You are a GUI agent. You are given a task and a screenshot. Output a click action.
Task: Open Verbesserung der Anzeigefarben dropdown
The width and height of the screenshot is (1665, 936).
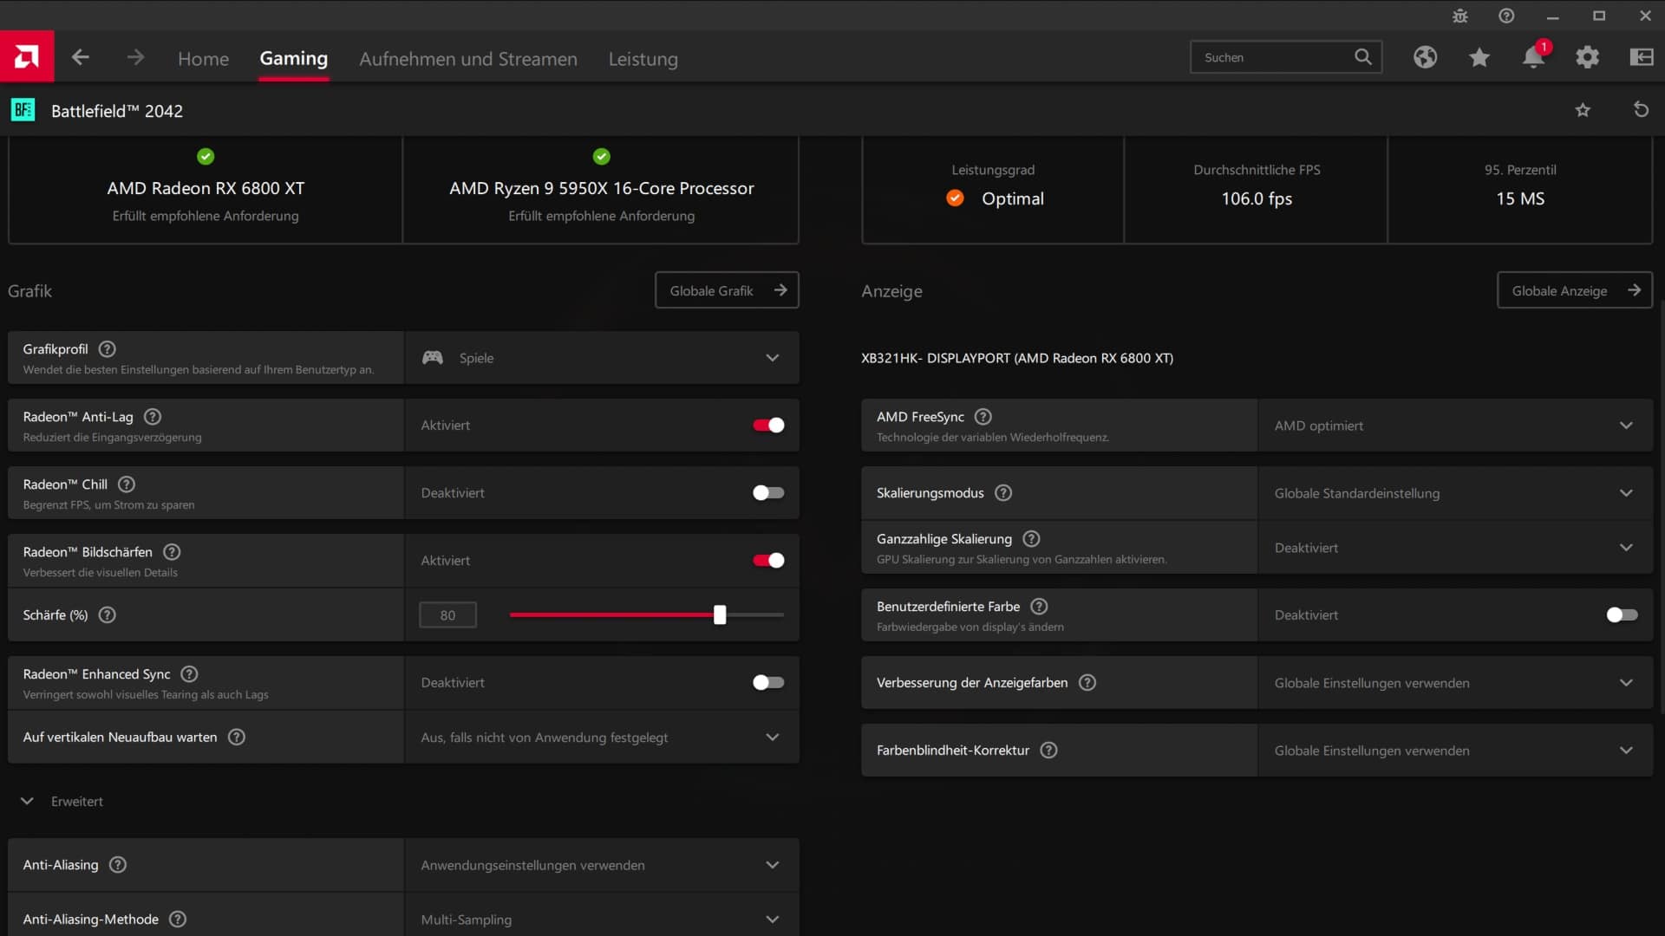[1455, 682]
